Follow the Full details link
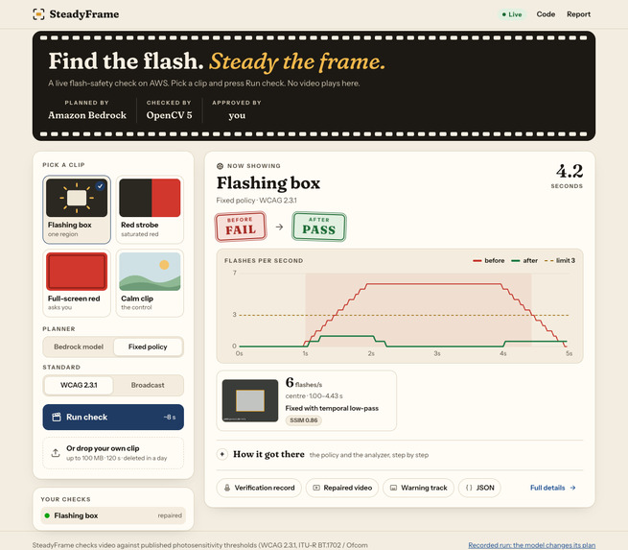Screen dimensions: 628x550 point(552,488)
